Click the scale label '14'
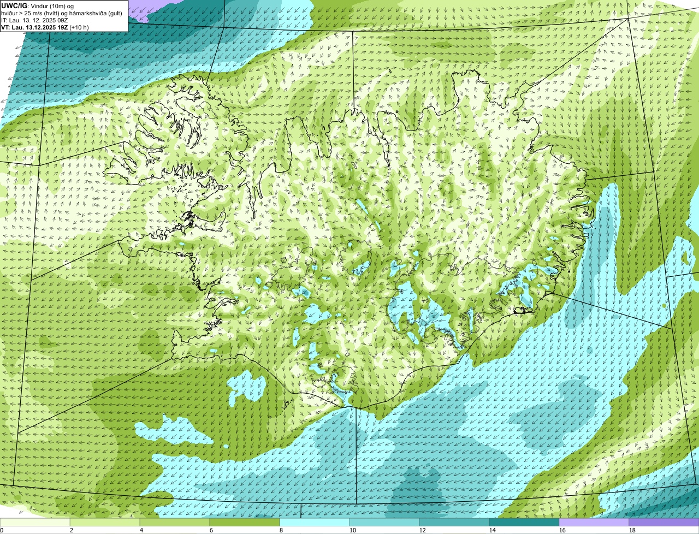699x534 pixels. (x=493, y=530)
